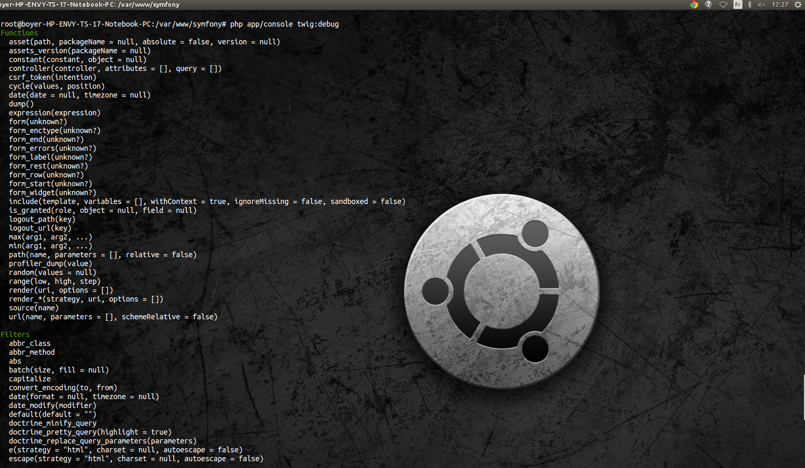Click the 'doctrine_minify_query' line

53,423
